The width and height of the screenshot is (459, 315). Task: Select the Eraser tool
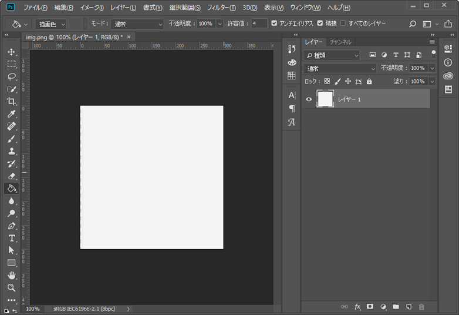point(11,176)
